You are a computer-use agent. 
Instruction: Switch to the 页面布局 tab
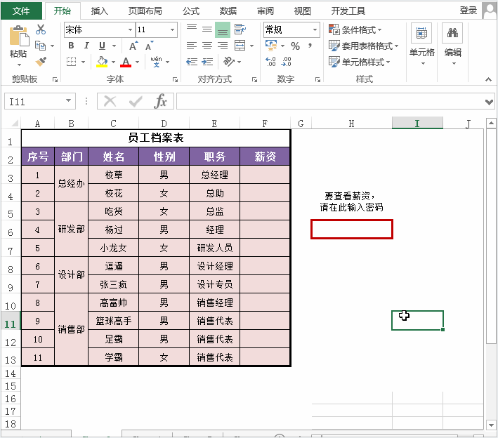point(145,11)
